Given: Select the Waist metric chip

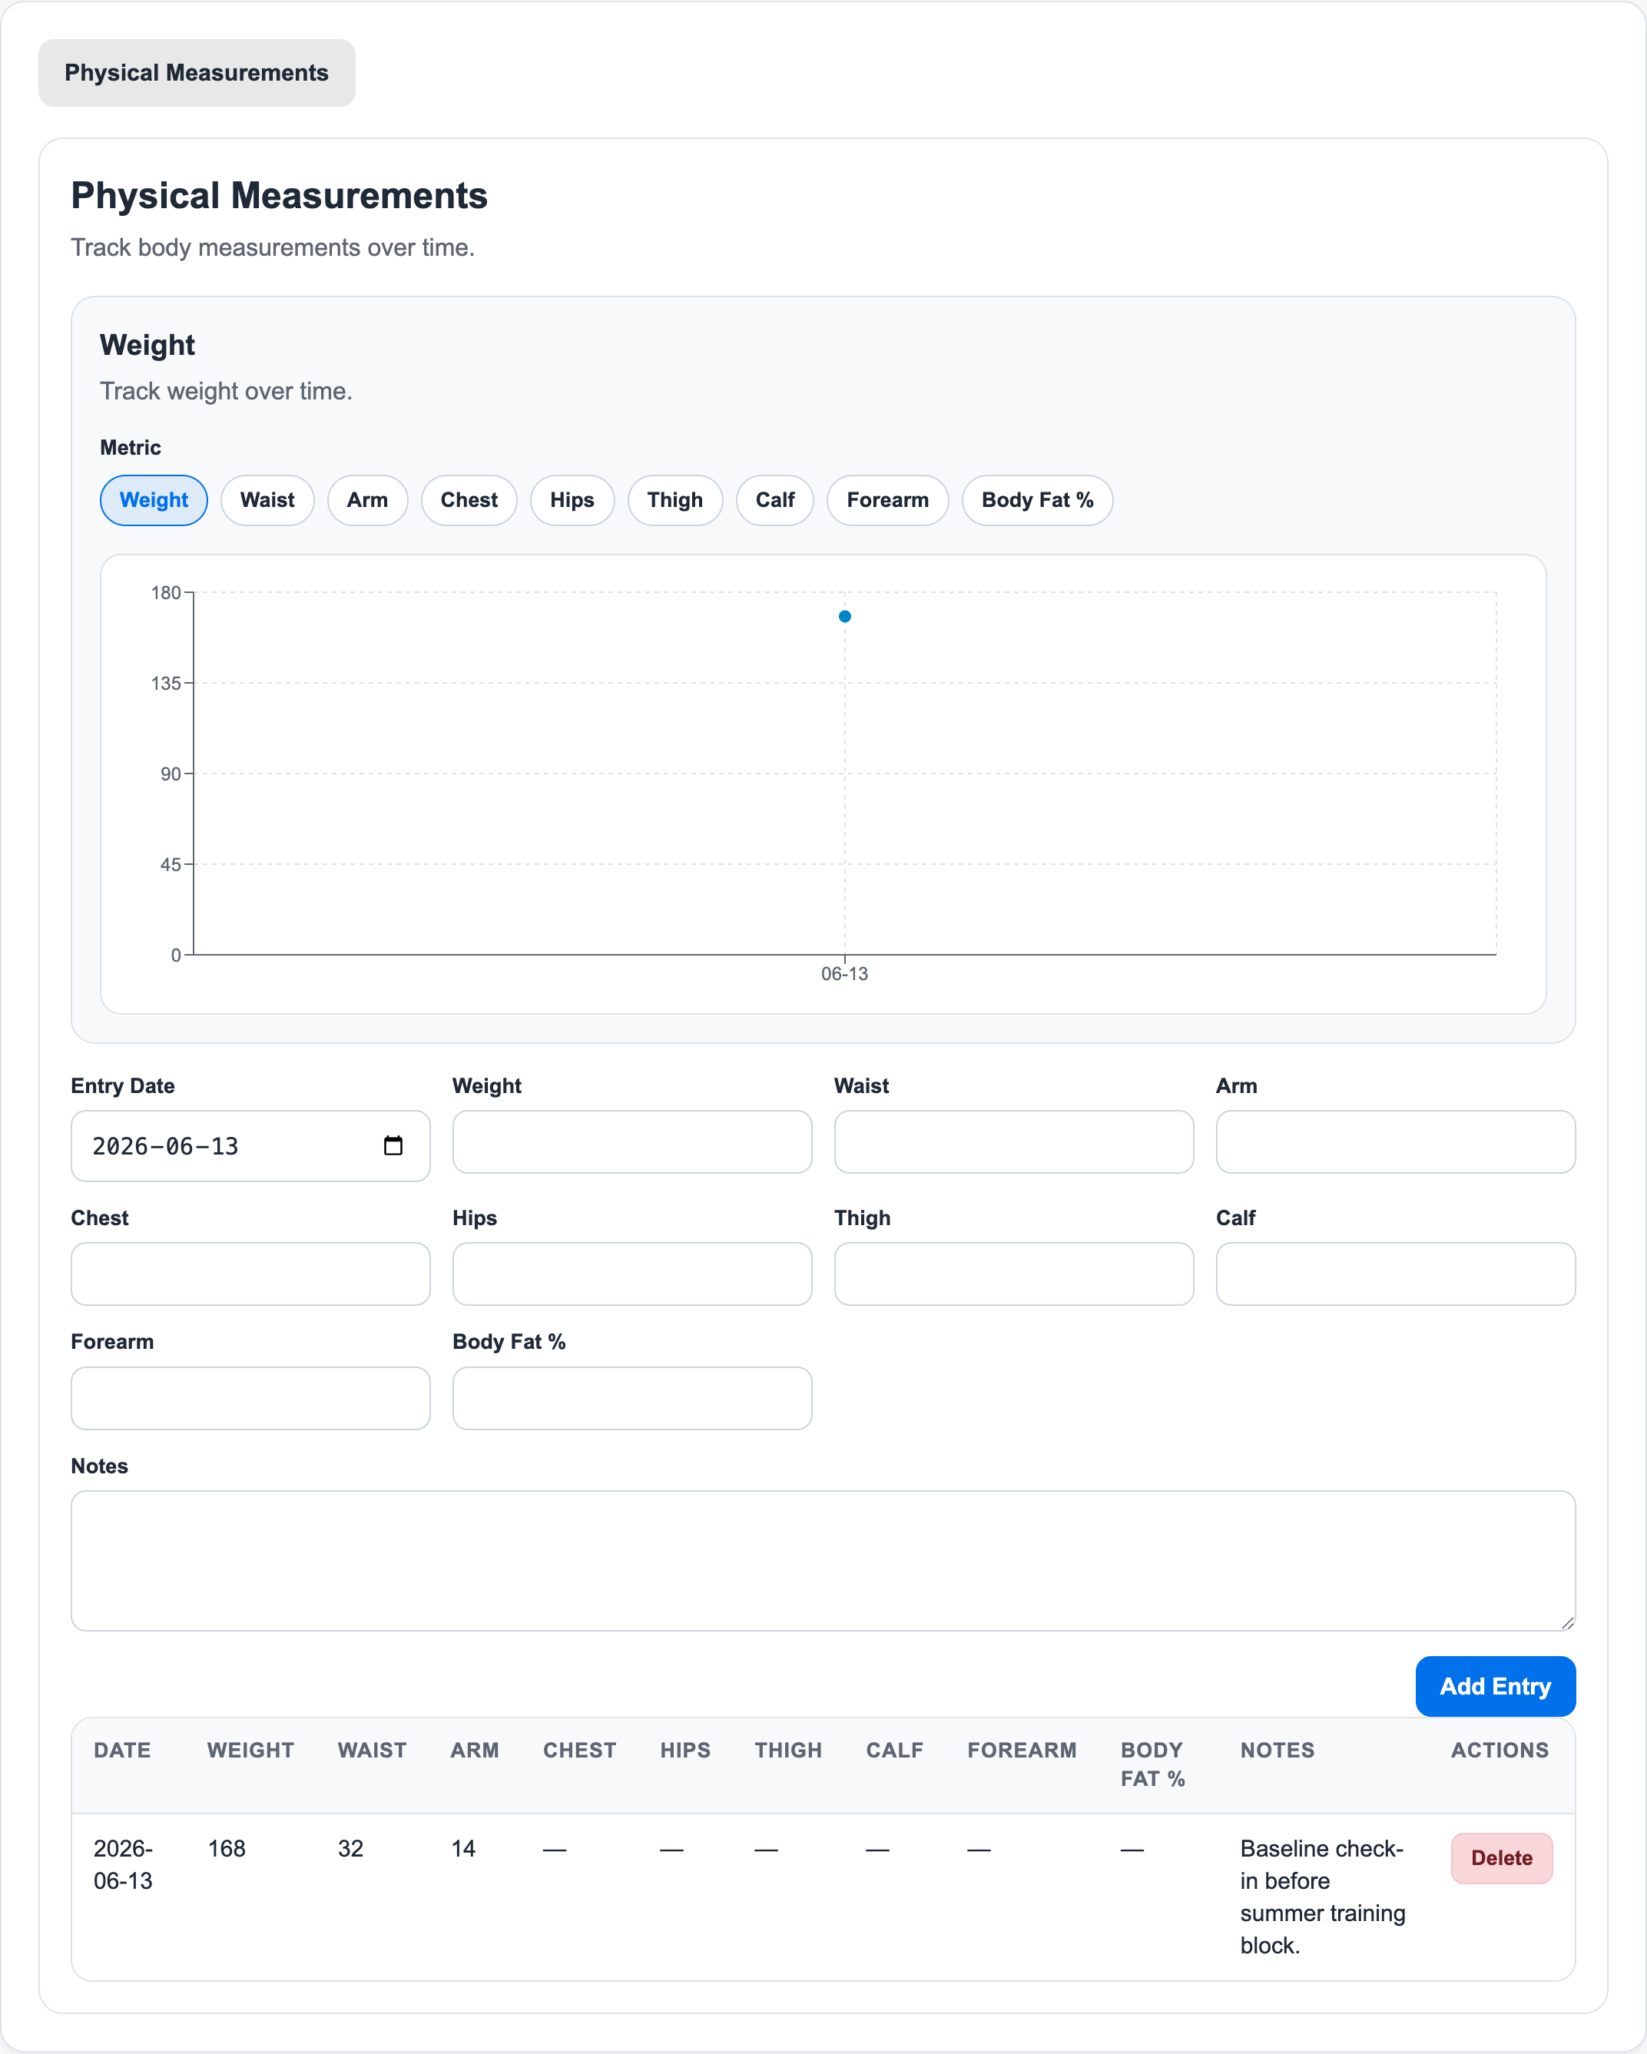Looking at the screenshot, I should pyautogui.click(x=267, y=500).
